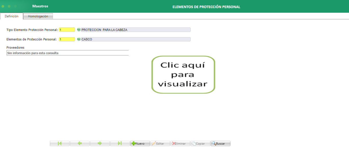Click the yellow Tipo Elemento code field
Screen dimensions: 349x151
point(67,30)
